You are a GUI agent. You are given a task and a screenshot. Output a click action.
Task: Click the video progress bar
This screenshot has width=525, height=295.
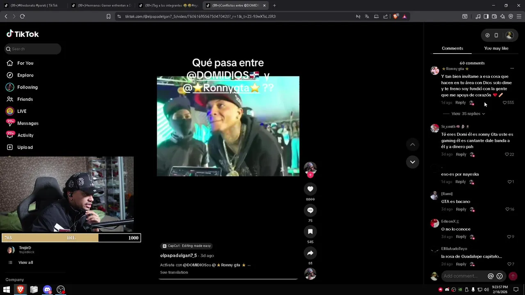pyautogui.click(x=228, y=279)
